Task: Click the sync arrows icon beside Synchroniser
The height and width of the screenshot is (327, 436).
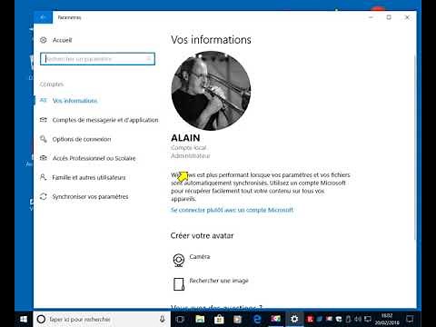Action: 44,196
